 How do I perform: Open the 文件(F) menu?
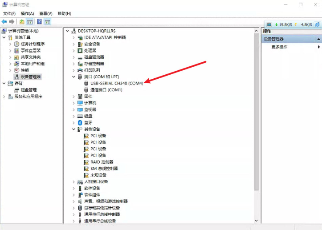point(9,13)
